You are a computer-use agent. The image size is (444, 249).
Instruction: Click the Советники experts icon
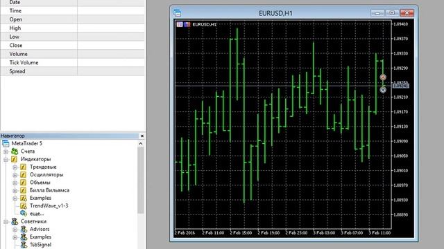15,221
